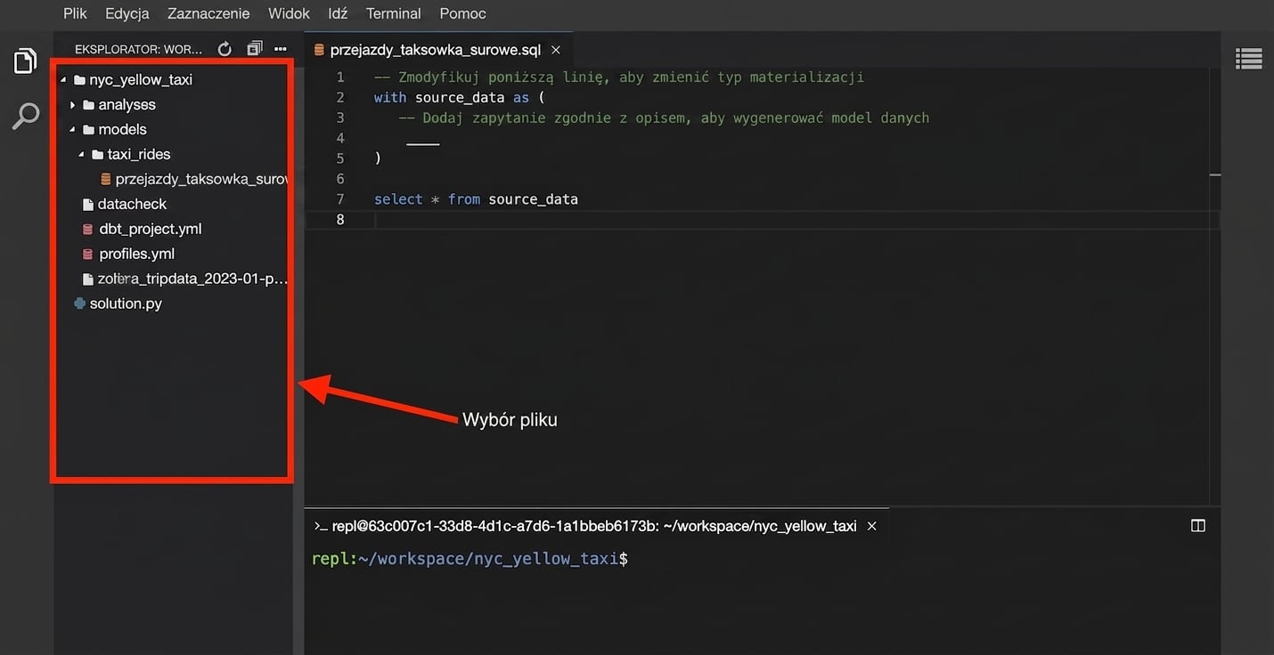
Task: Open explorer more actions ellipsis menu
Action: click(281, 49)
